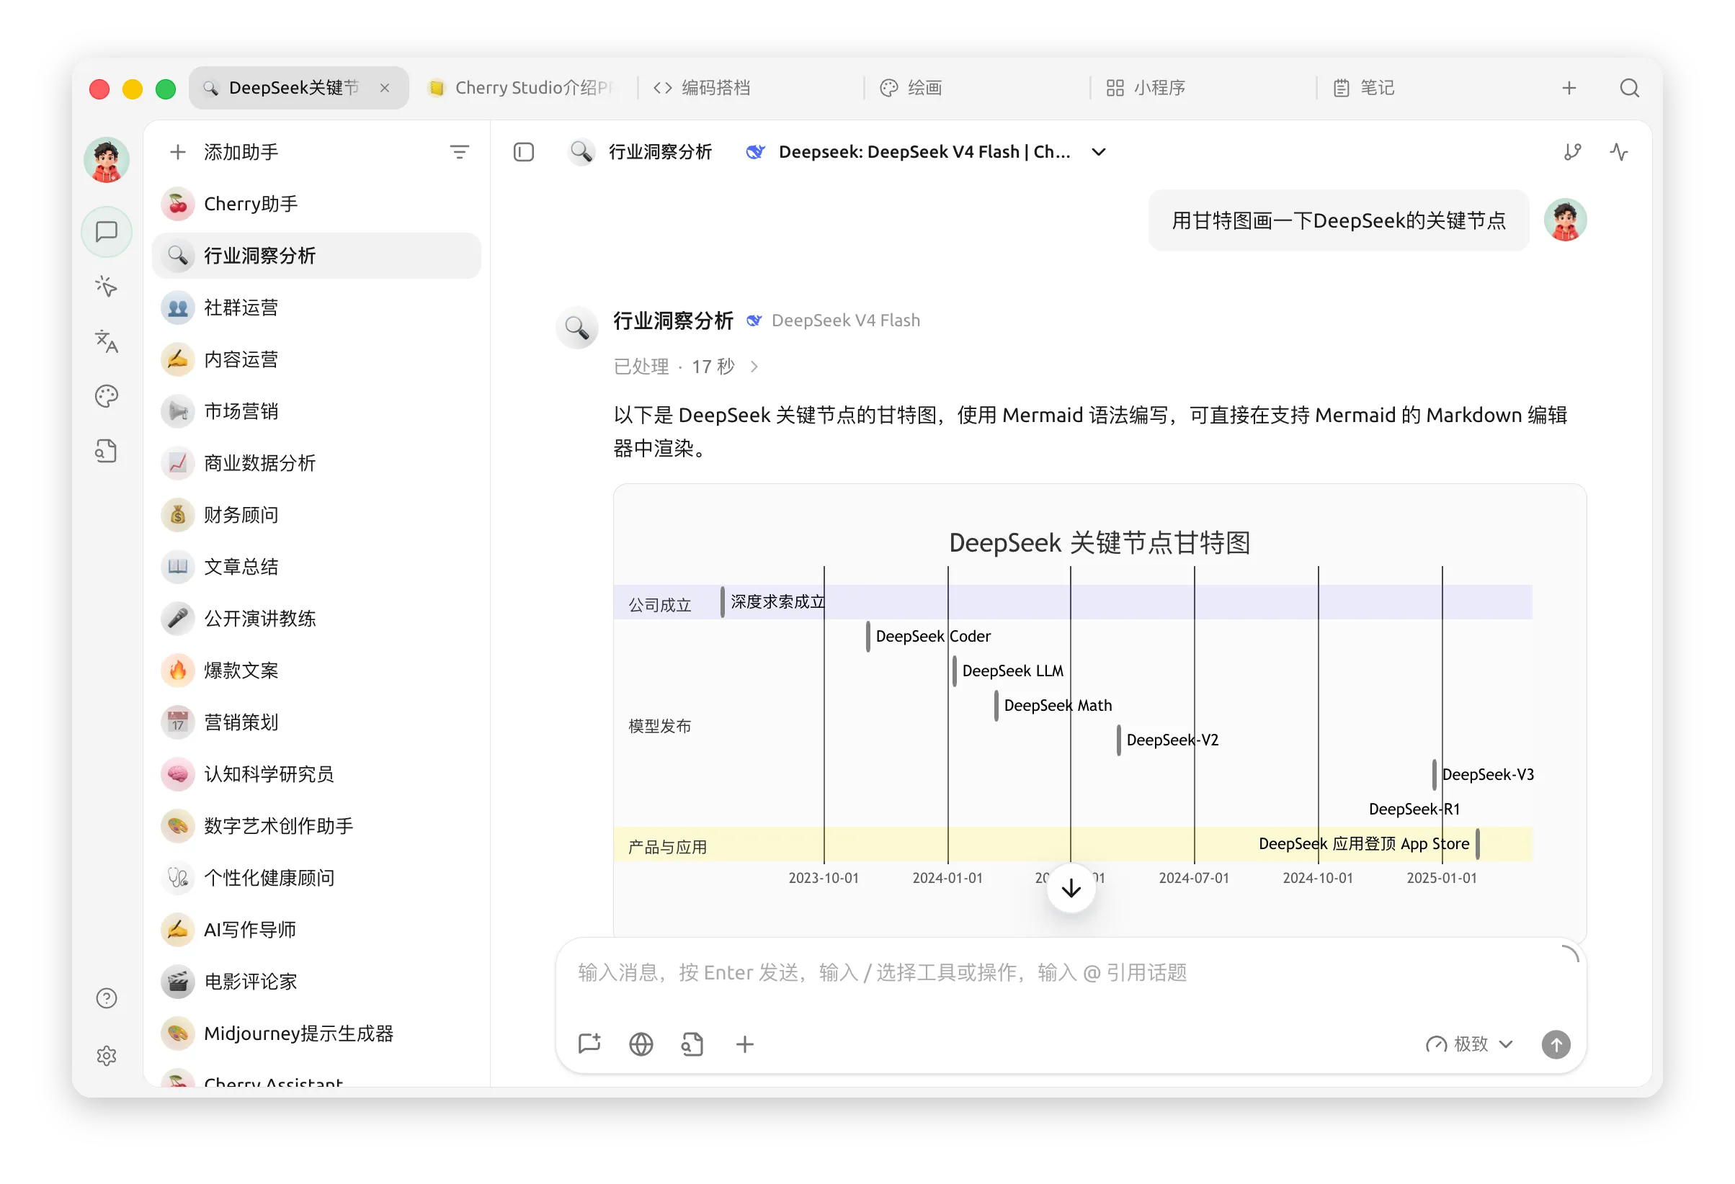This screenshot has height=1184, width=1735.
Task: Send the message with the arrow button
Action: pyautogui.click(x=1556, y=1044)
